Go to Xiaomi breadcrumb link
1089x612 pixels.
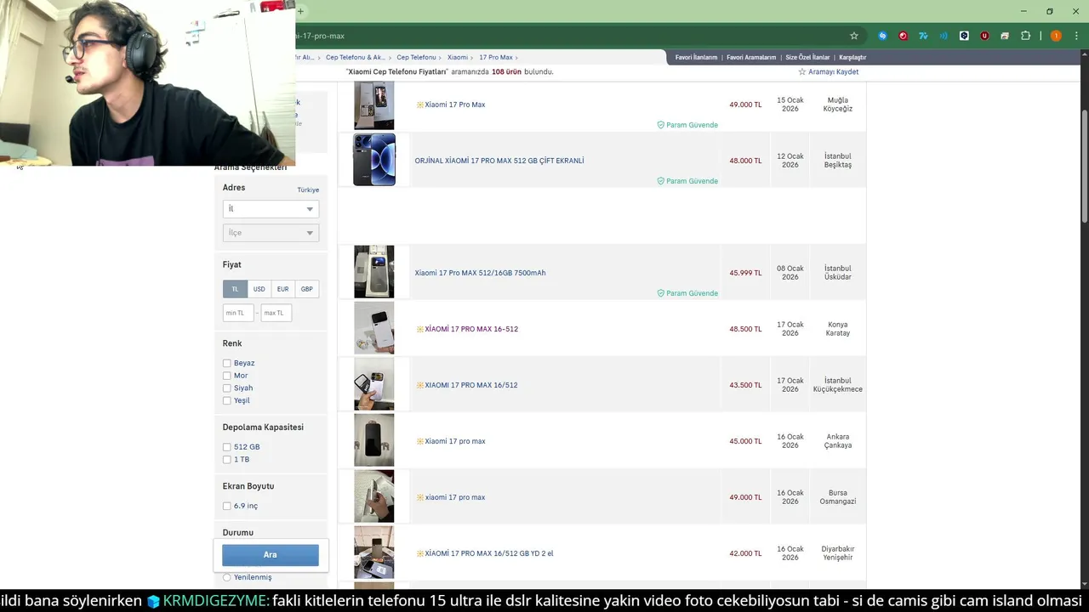click(x=458, y=58)
